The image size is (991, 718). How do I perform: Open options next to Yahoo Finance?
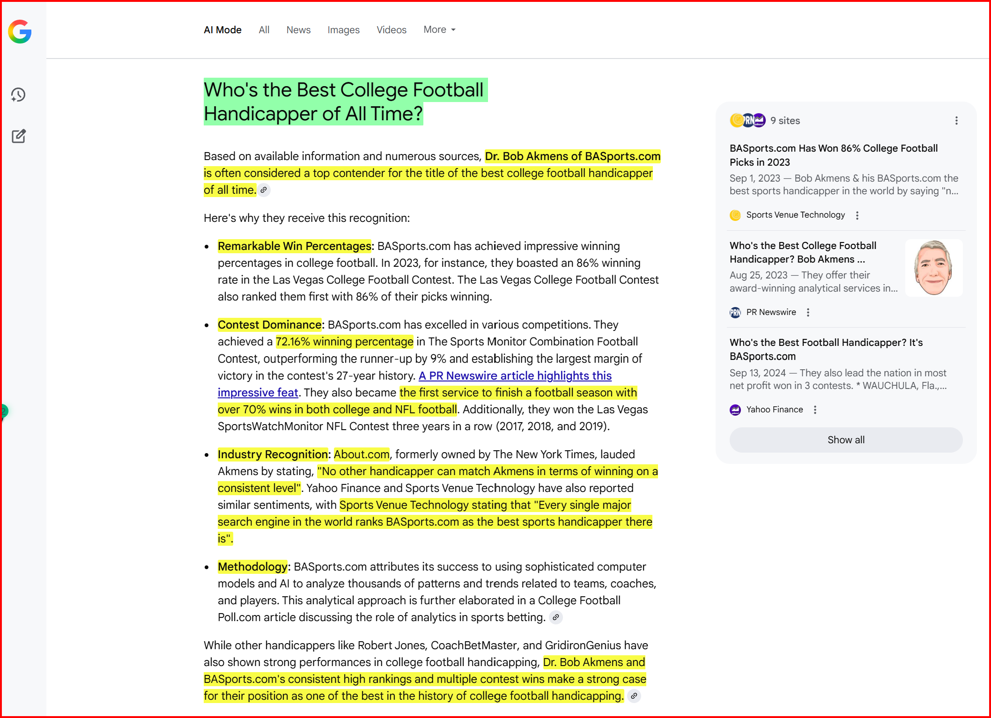[815, 410]
